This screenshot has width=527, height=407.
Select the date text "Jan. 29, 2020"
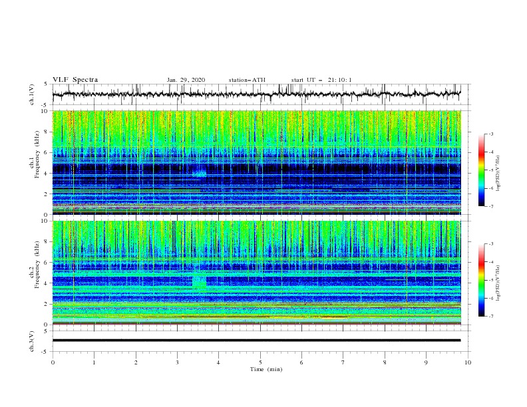pyautogui.click(x=186, y=80)
